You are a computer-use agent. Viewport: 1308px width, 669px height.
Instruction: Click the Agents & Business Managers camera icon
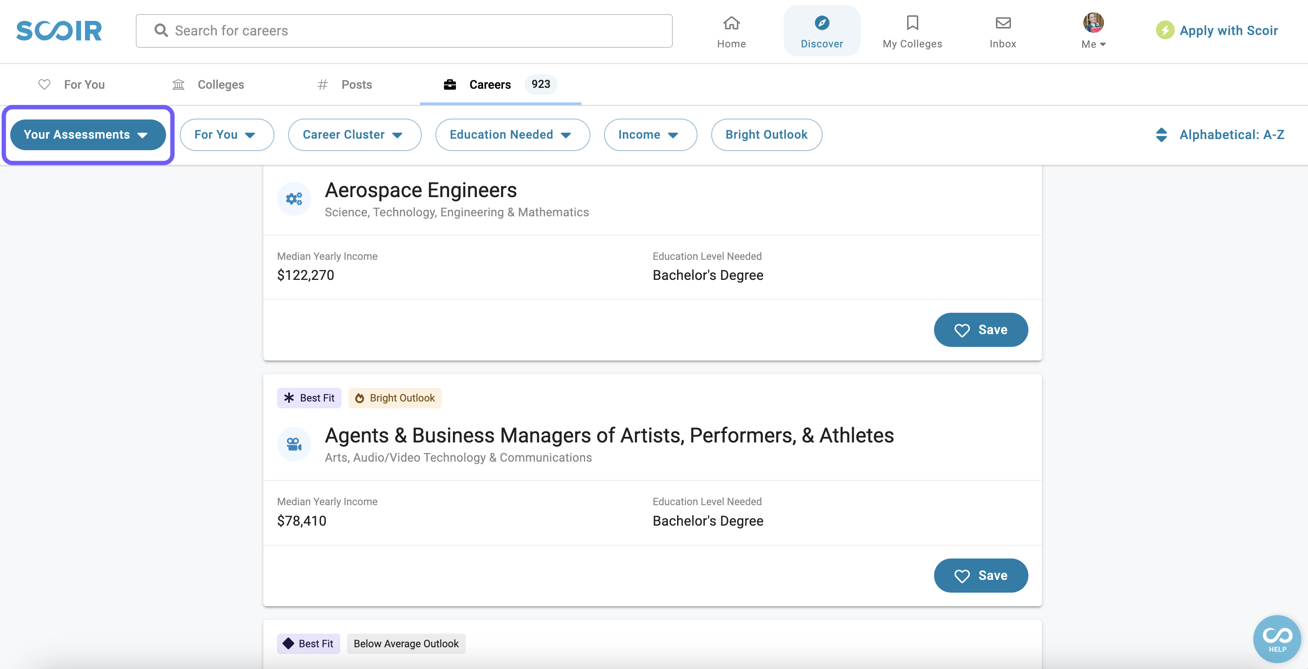pos(294,444)
